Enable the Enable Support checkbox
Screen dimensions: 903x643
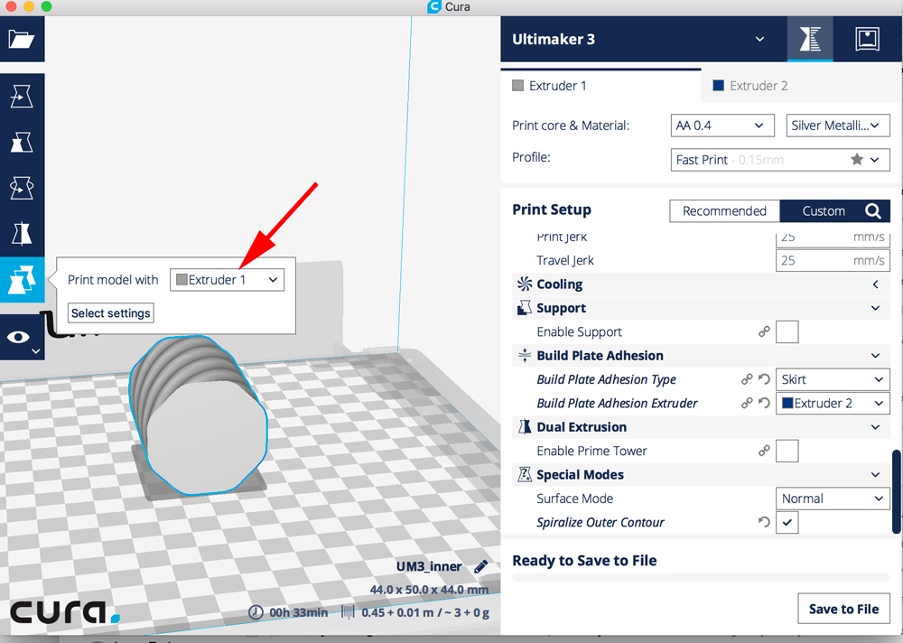[787, 331]
